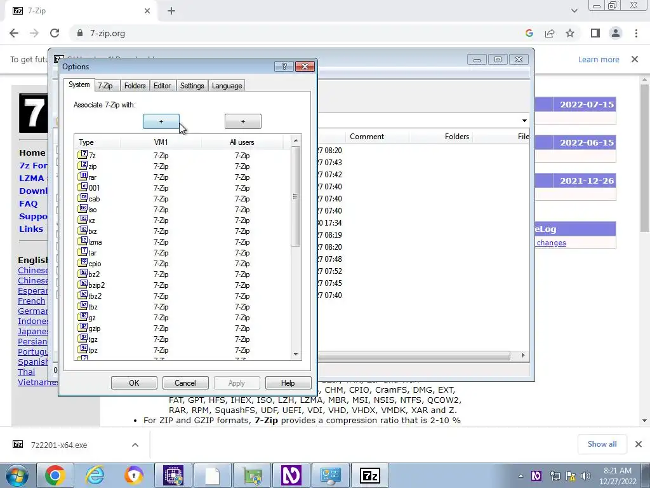Click the volume icon in system tray
The image size is (650, 488).
click(586, 476)
